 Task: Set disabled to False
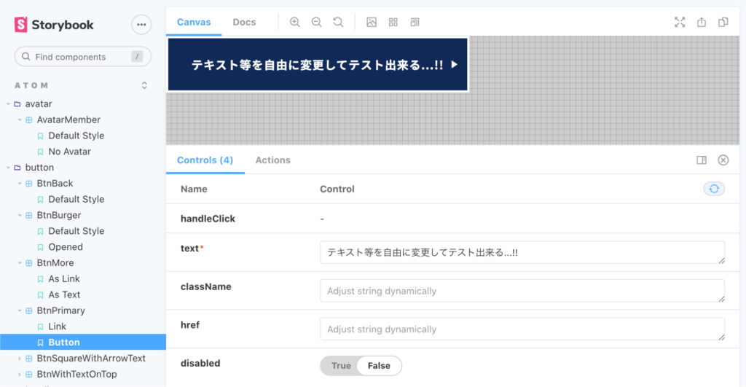pos(379,366)
